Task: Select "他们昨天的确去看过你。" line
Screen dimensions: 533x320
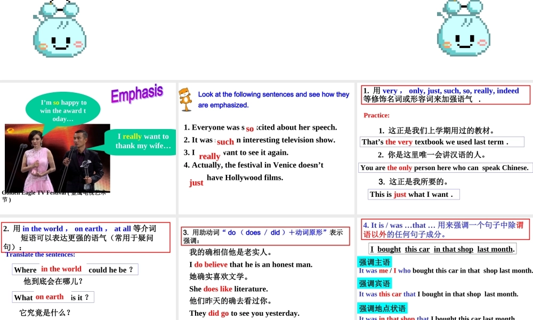Action: click(231, 301)
